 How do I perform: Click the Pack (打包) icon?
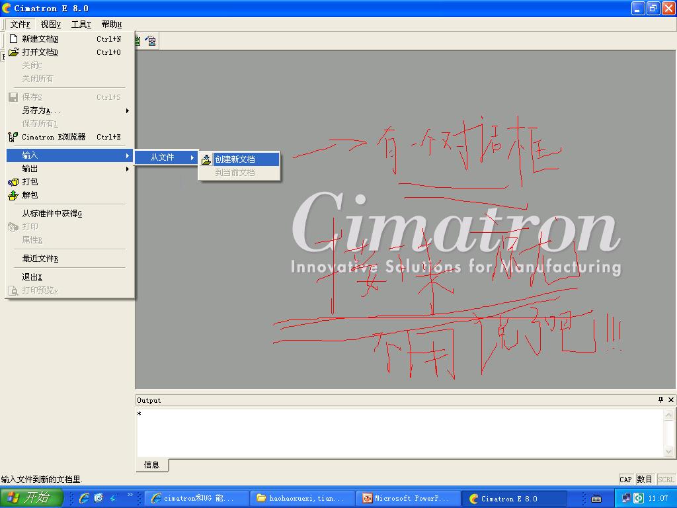(13, 182)
